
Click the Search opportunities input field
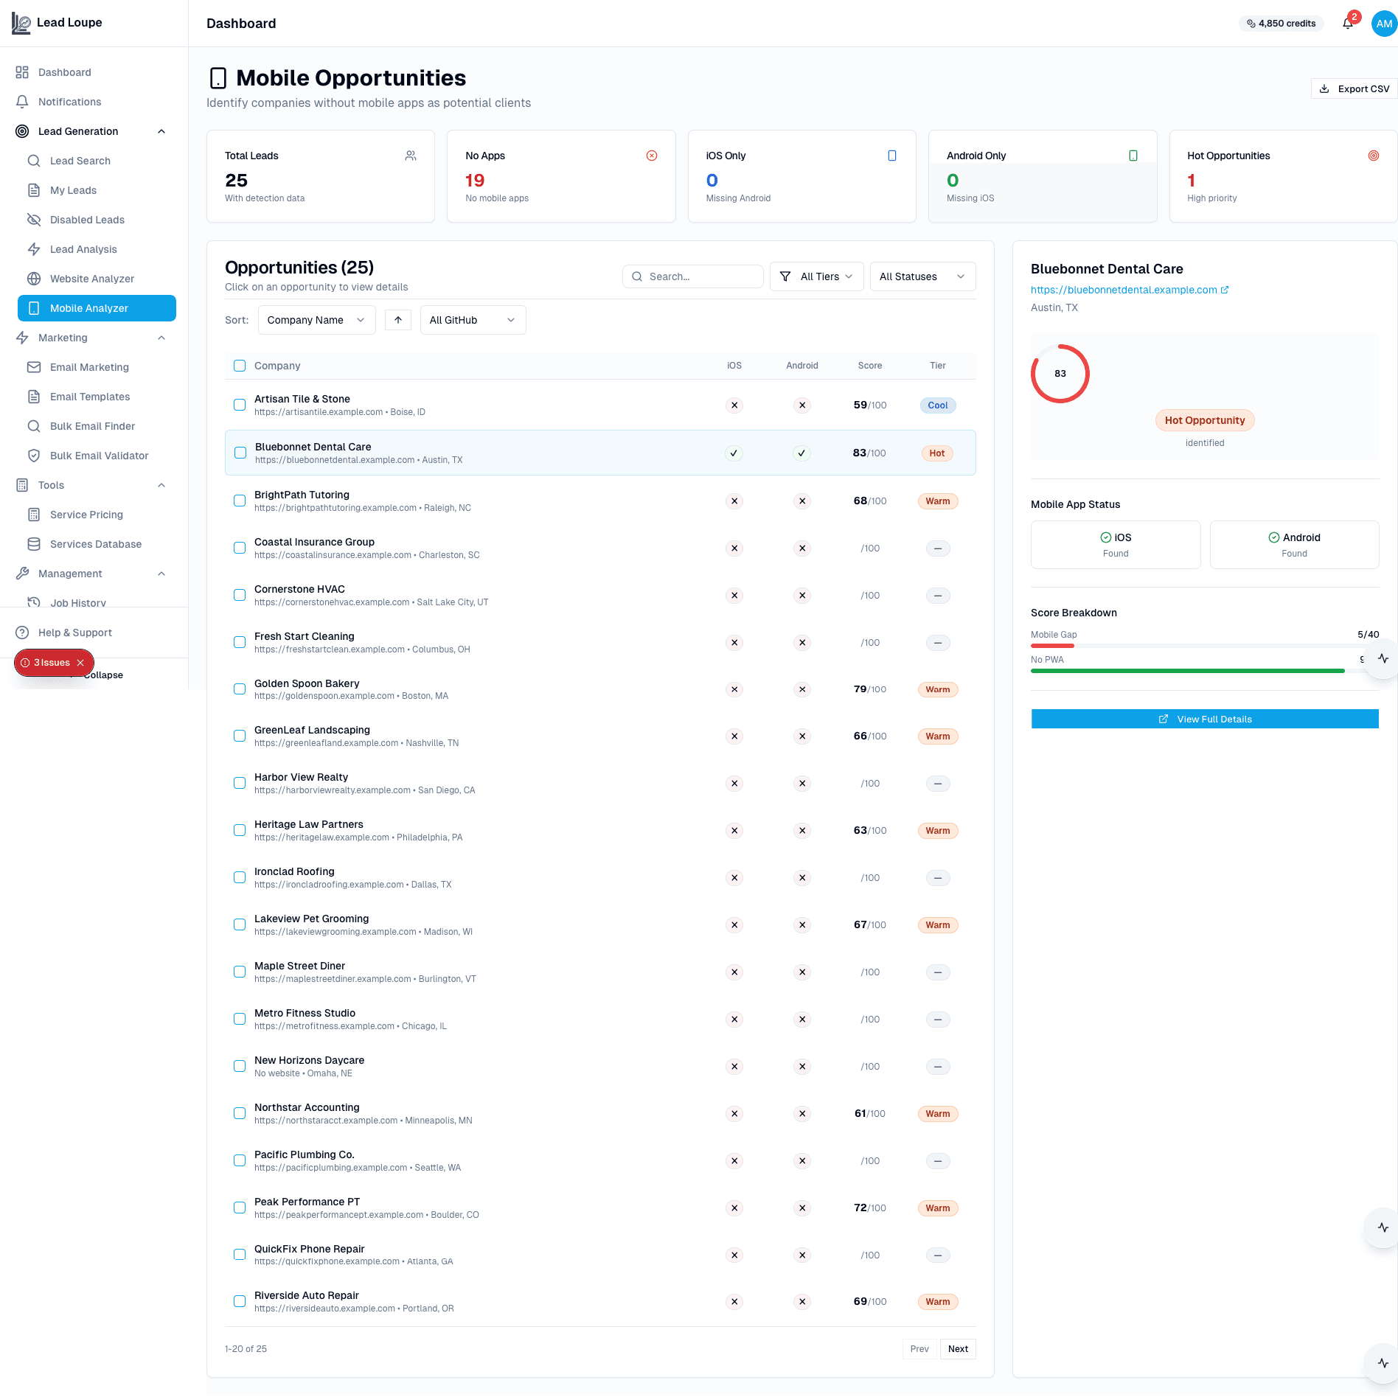coord(692,276)
